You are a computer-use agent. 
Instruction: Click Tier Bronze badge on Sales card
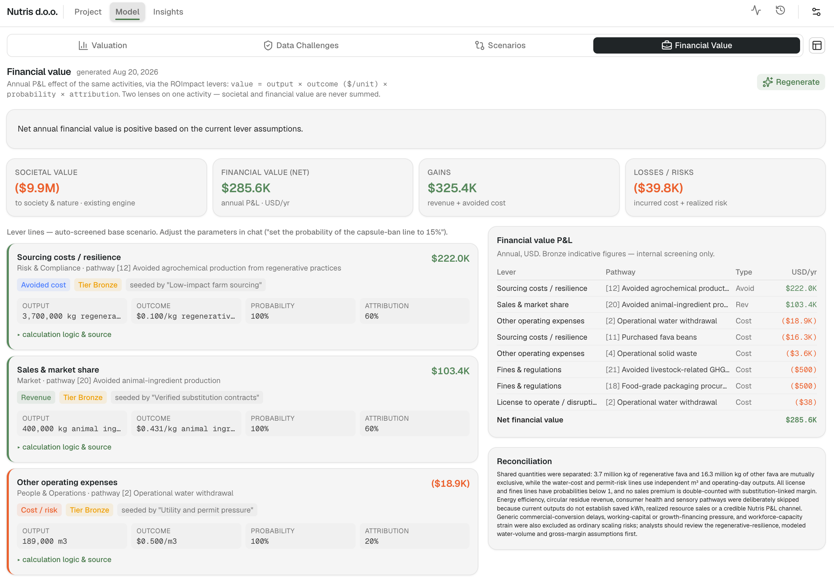pyautogui.click(x=83, y=397)
